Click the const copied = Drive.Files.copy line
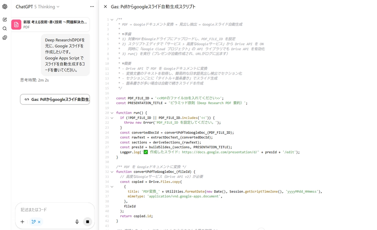This screenshot has width=377, height=230. [151, 182]
